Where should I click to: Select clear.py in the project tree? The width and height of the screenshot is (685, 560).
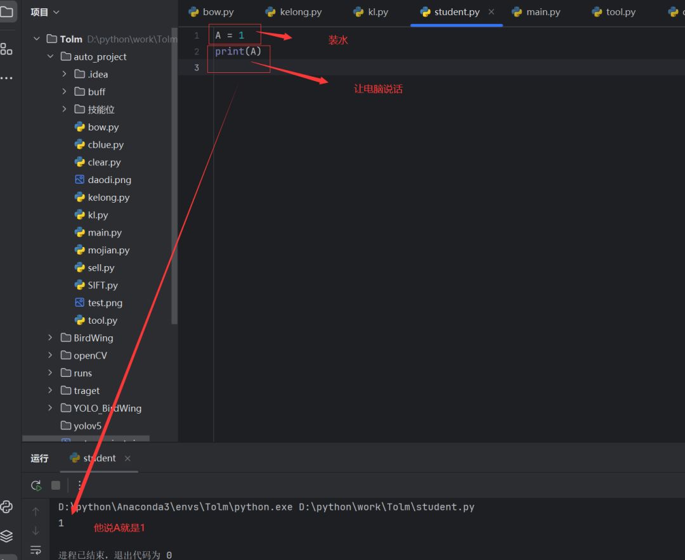point(98,162)
